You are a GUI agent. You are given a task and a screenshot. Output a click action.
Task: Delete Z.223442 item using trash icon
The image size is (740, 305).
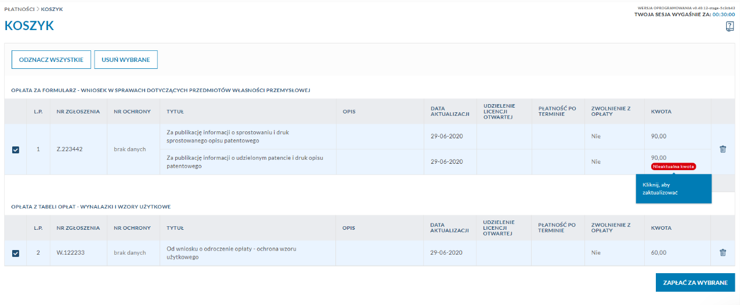pyautogui.click(x=723, y=149)
